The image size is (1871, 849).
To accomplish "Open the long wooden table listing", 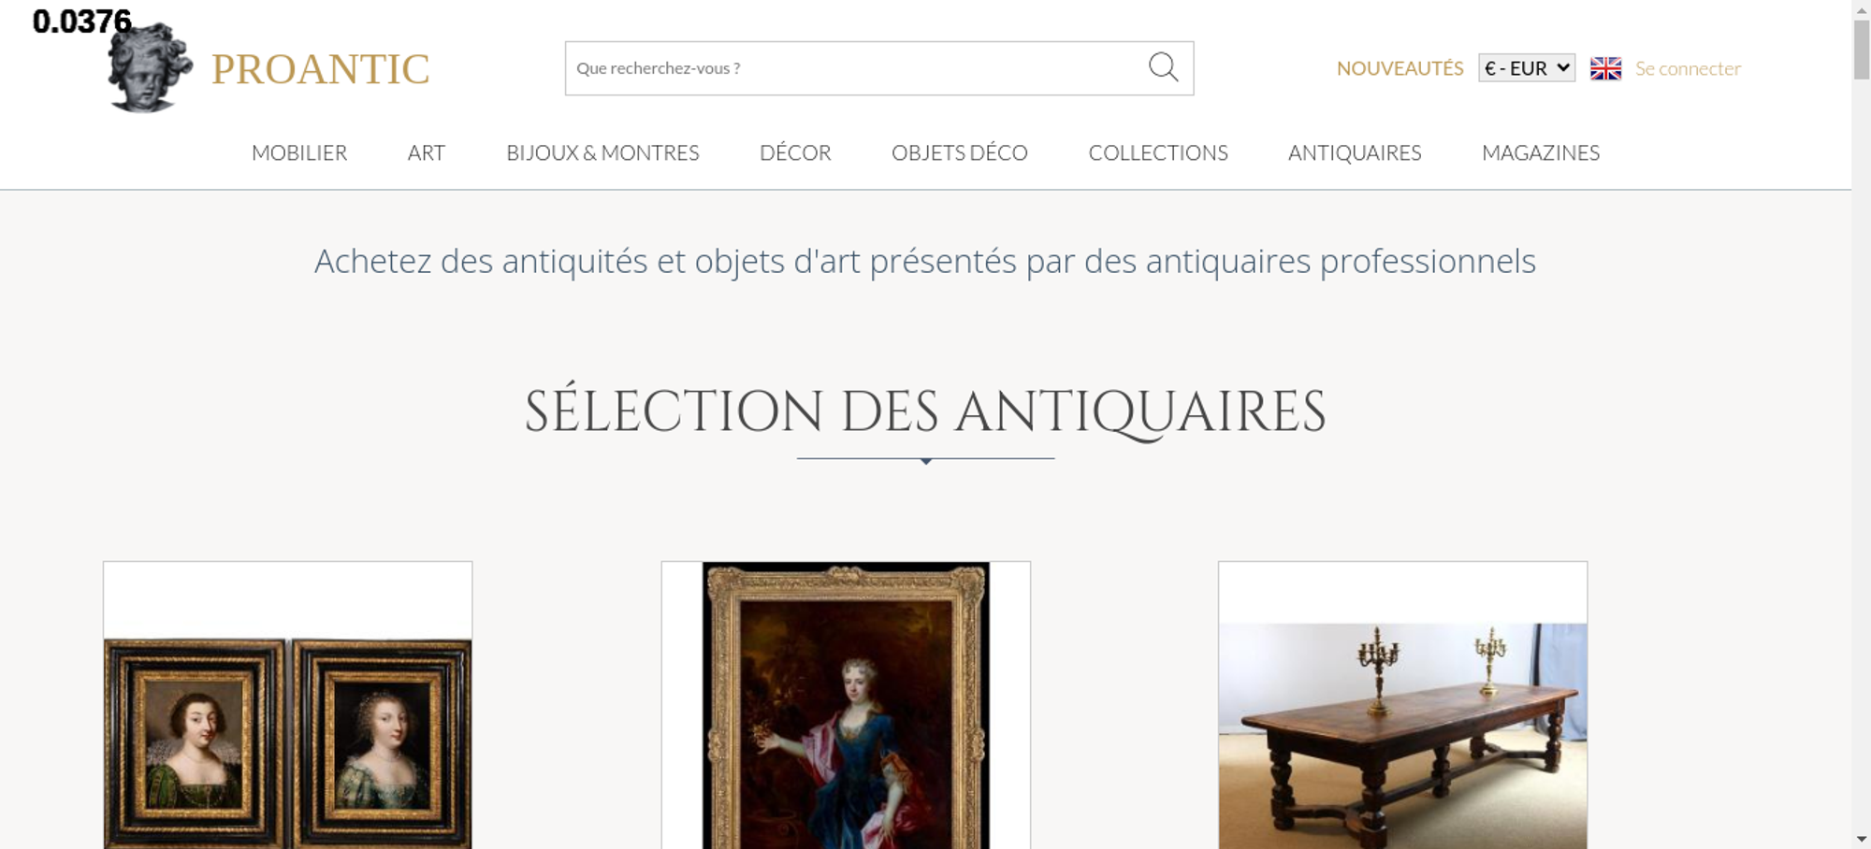I will pyautogui.click(x=1402, y=736).
